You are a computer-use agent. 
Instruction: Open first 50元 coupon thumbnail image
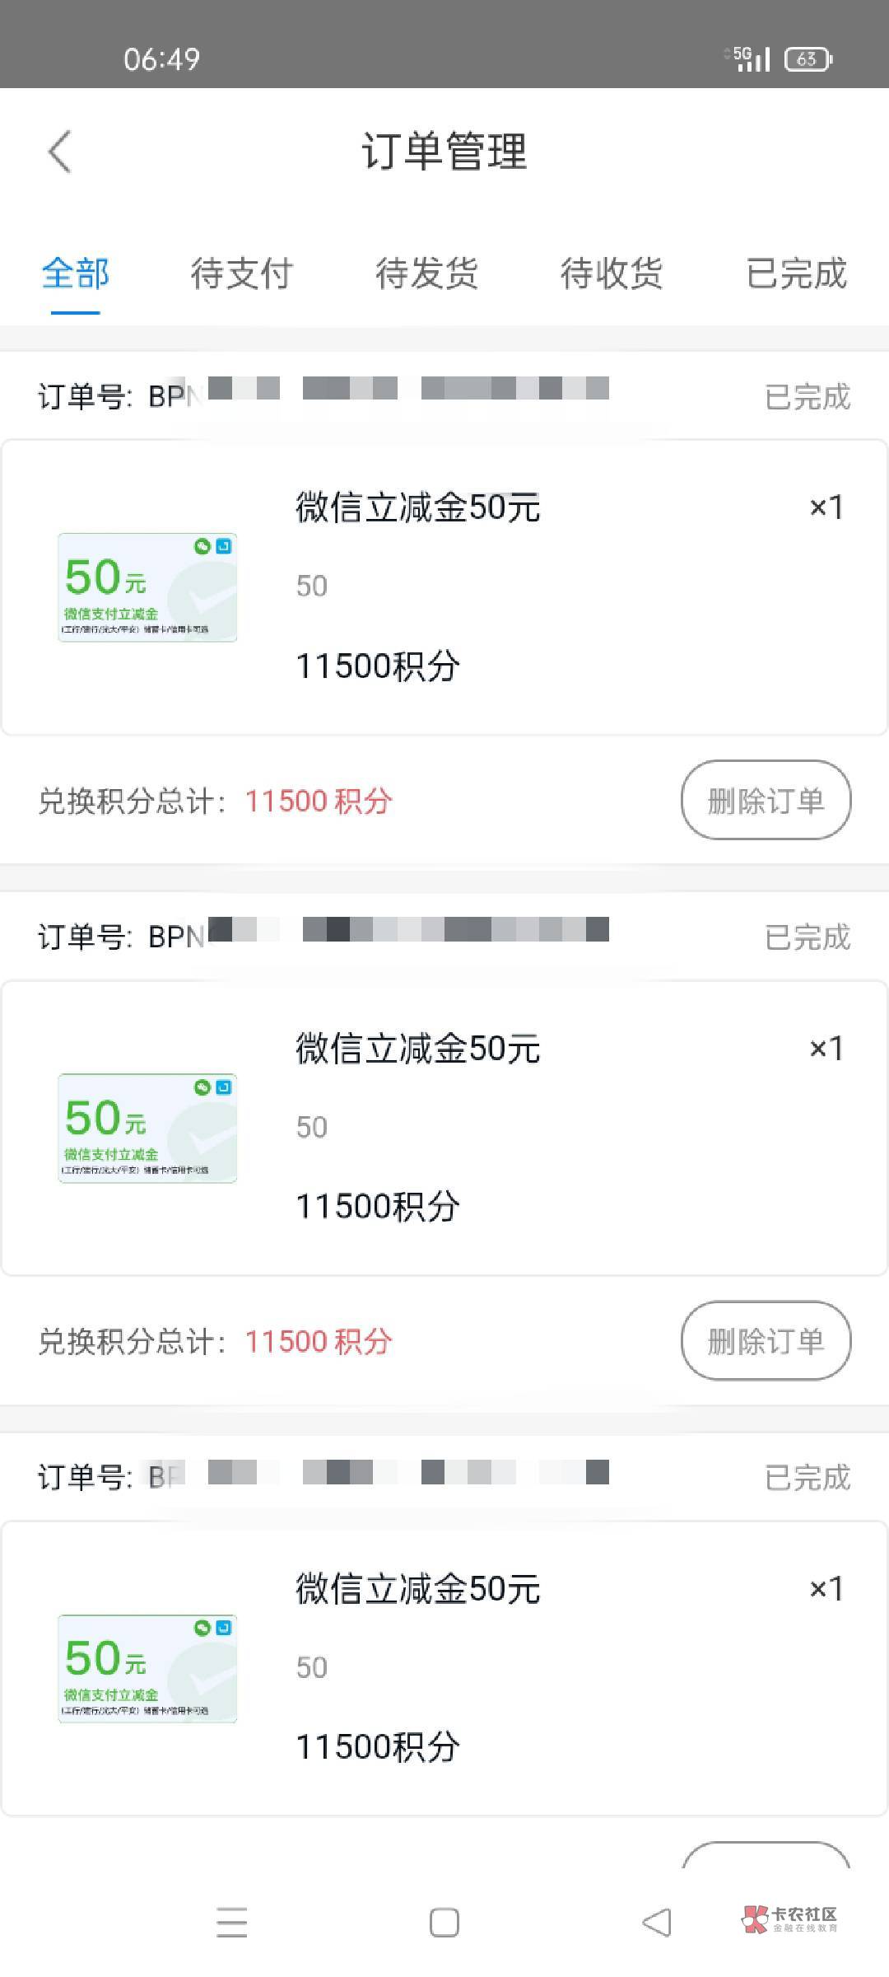click(147, 587)
